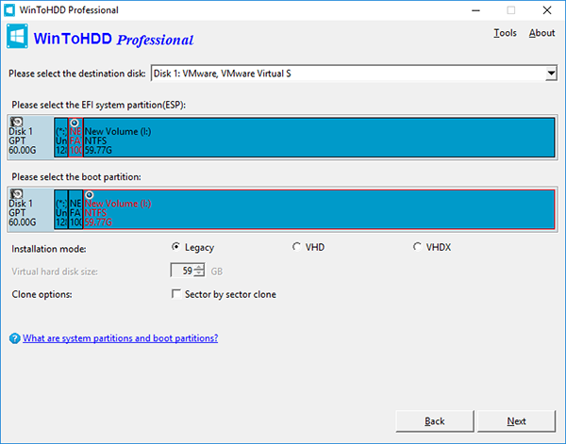Decrease virtual hard disk size stepper
566x444 pixels.
pyautogui.click(x=199, y=273)
